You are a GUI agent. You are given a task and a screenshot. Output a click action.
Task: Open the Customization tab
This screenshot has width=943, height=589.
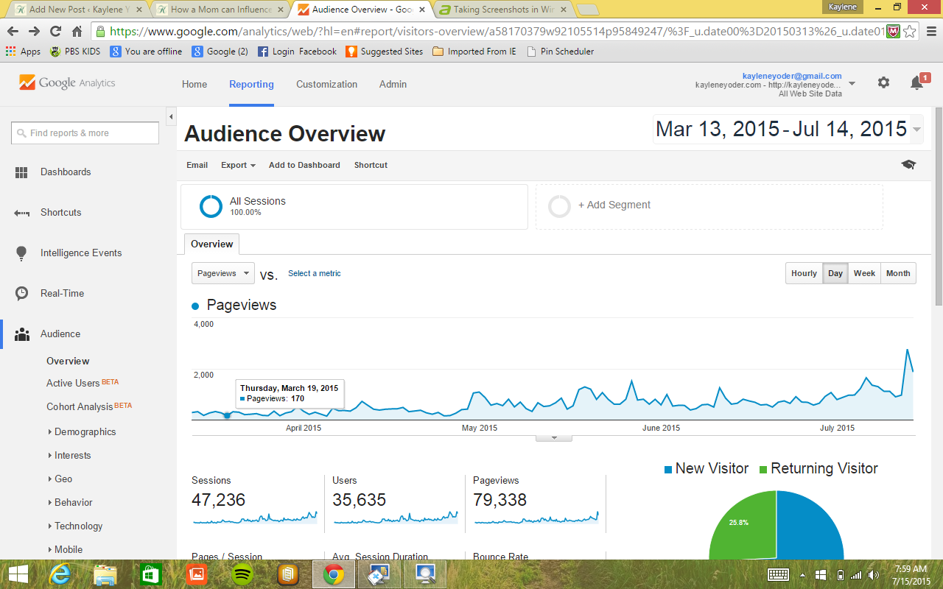[326, 84]
